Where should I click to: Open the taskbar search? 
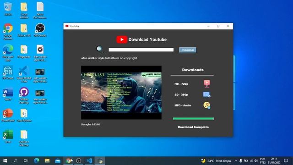pos(16,161)
